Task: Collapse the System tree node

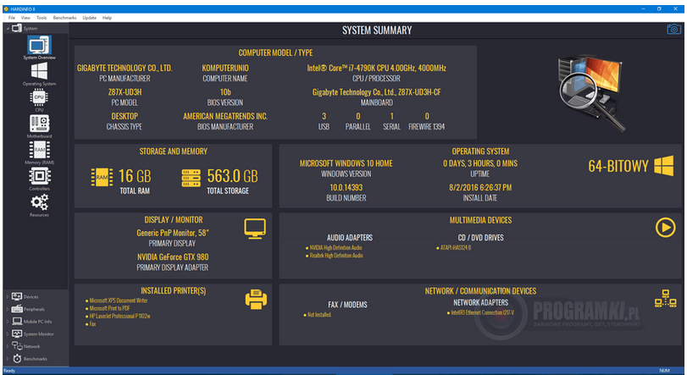Action: tap(8, 29)
